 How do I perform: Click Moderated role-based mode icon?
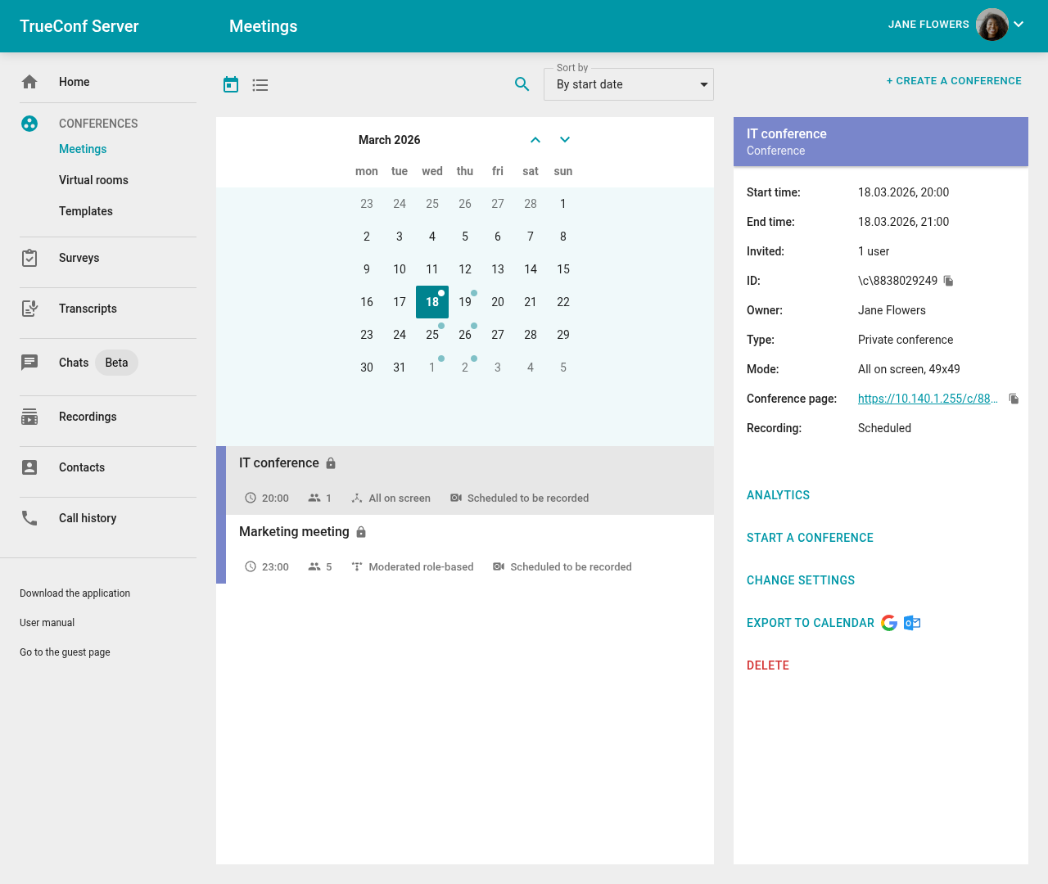pos(357,566)
